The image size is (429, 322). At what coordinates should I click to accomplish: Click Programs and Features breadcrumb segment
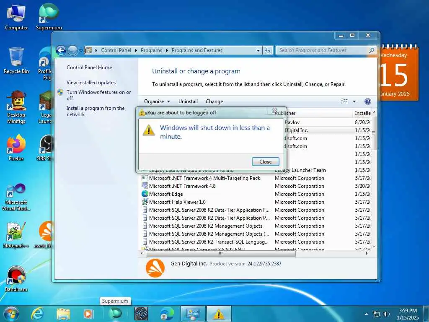(197, 50)
